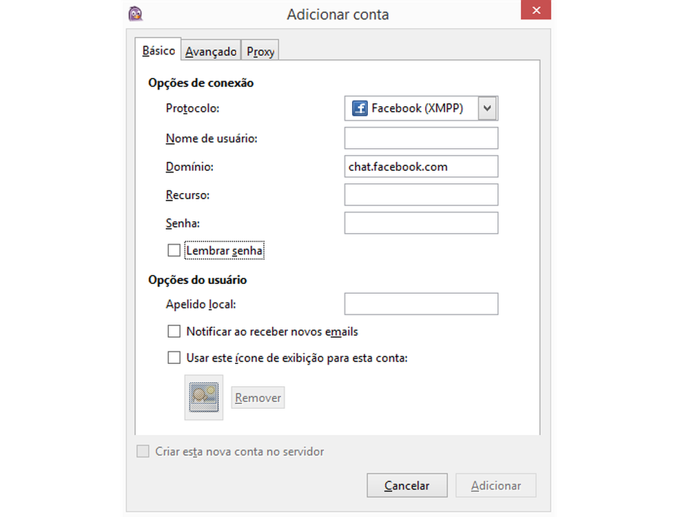678x517 pixels.
Task: Expand the Protocolo dropdown arrow
Action: 488,108
